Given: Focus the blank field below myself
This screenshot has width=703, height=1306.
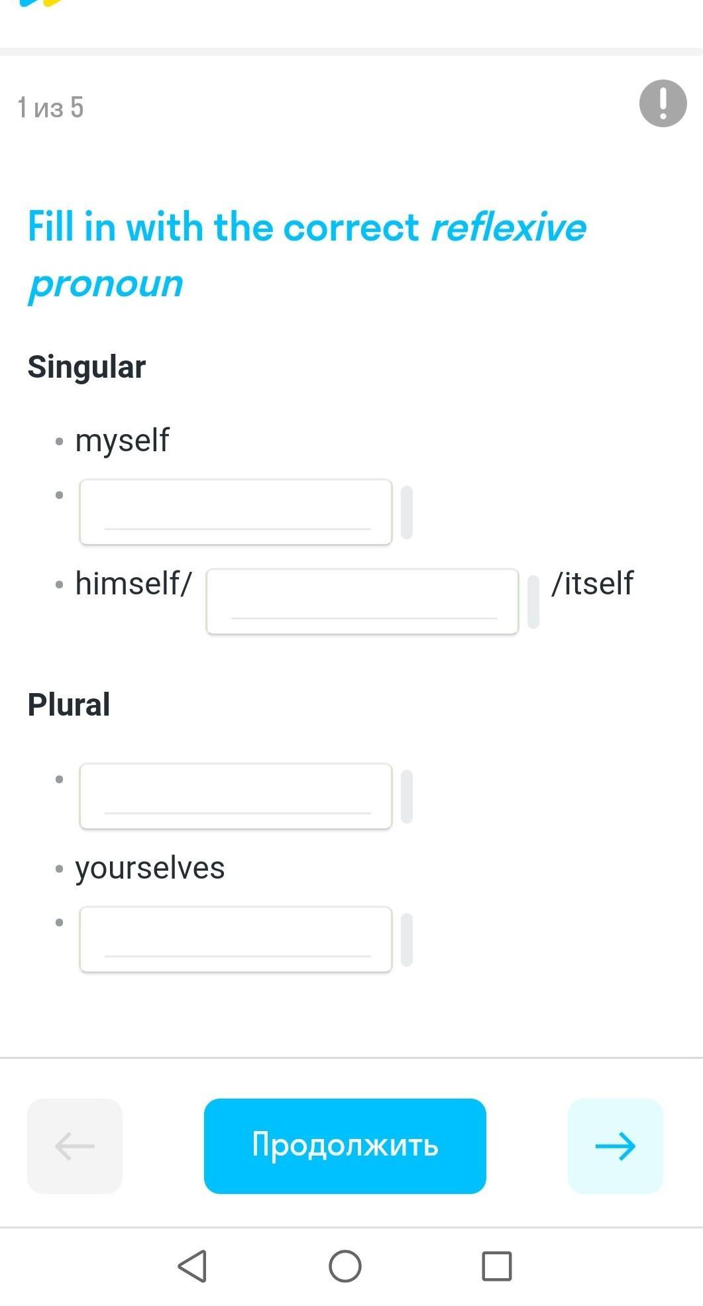Looking at the screenshot, I should [x=236, y=512].
